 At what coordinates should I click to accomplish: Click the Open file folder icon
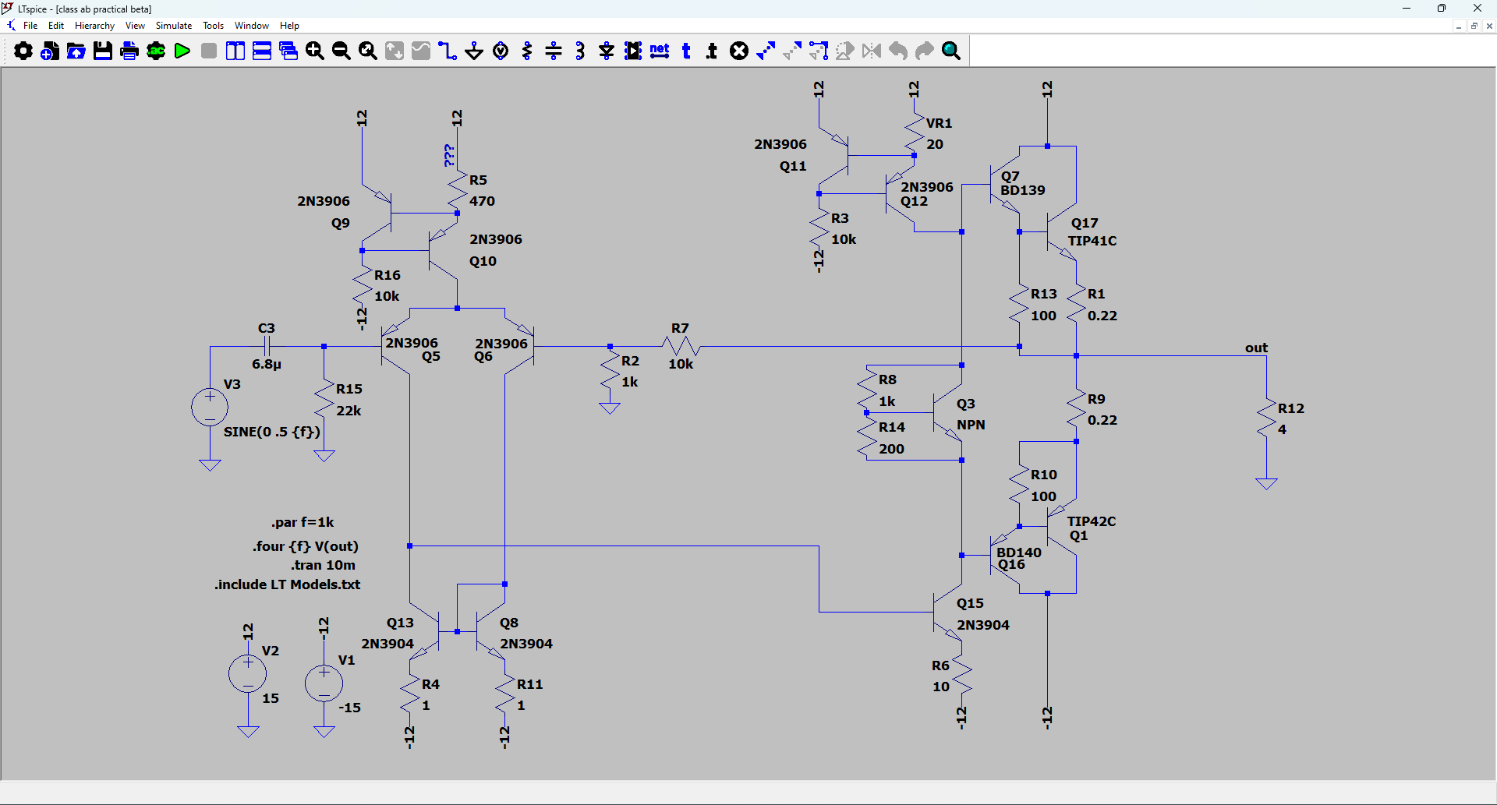click(76, 51)
